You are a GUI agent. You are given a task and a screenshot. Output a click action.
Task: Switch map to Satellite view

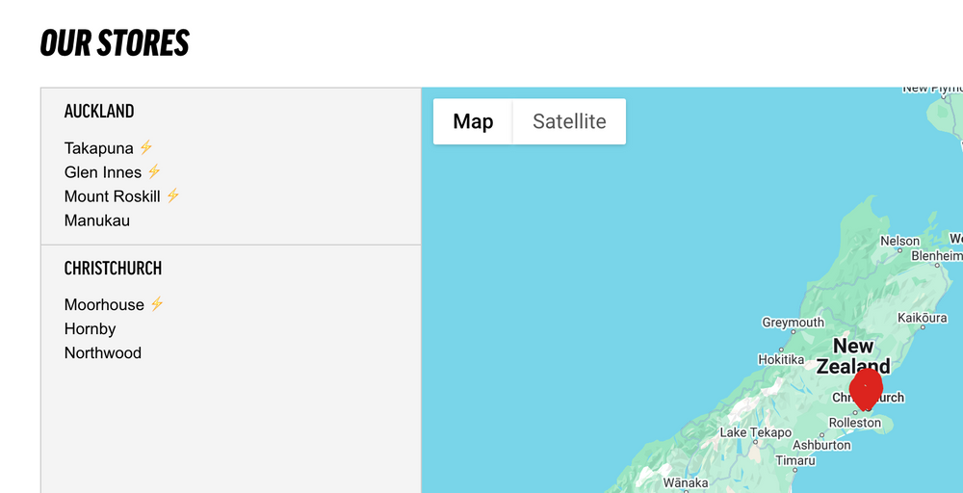click(x=569, y=121)
